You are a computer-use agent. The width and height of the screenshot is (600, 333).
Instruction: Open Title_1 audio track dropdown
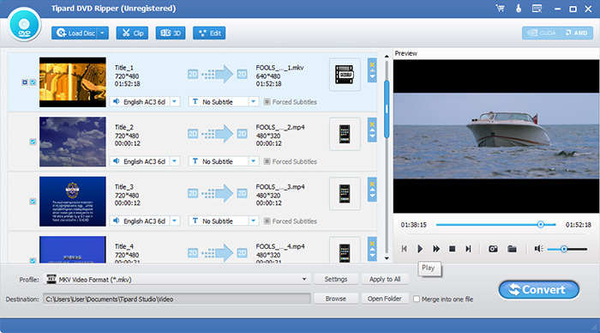(175, 102)
